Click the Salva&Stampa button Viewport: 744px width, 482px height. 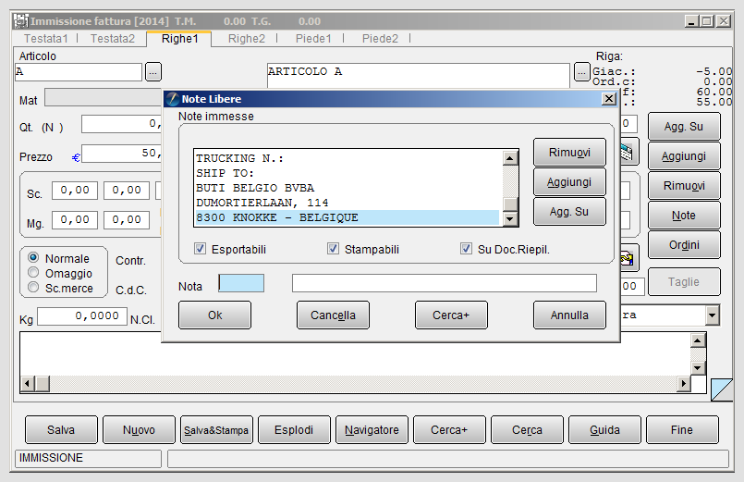(x=216, y=430)
